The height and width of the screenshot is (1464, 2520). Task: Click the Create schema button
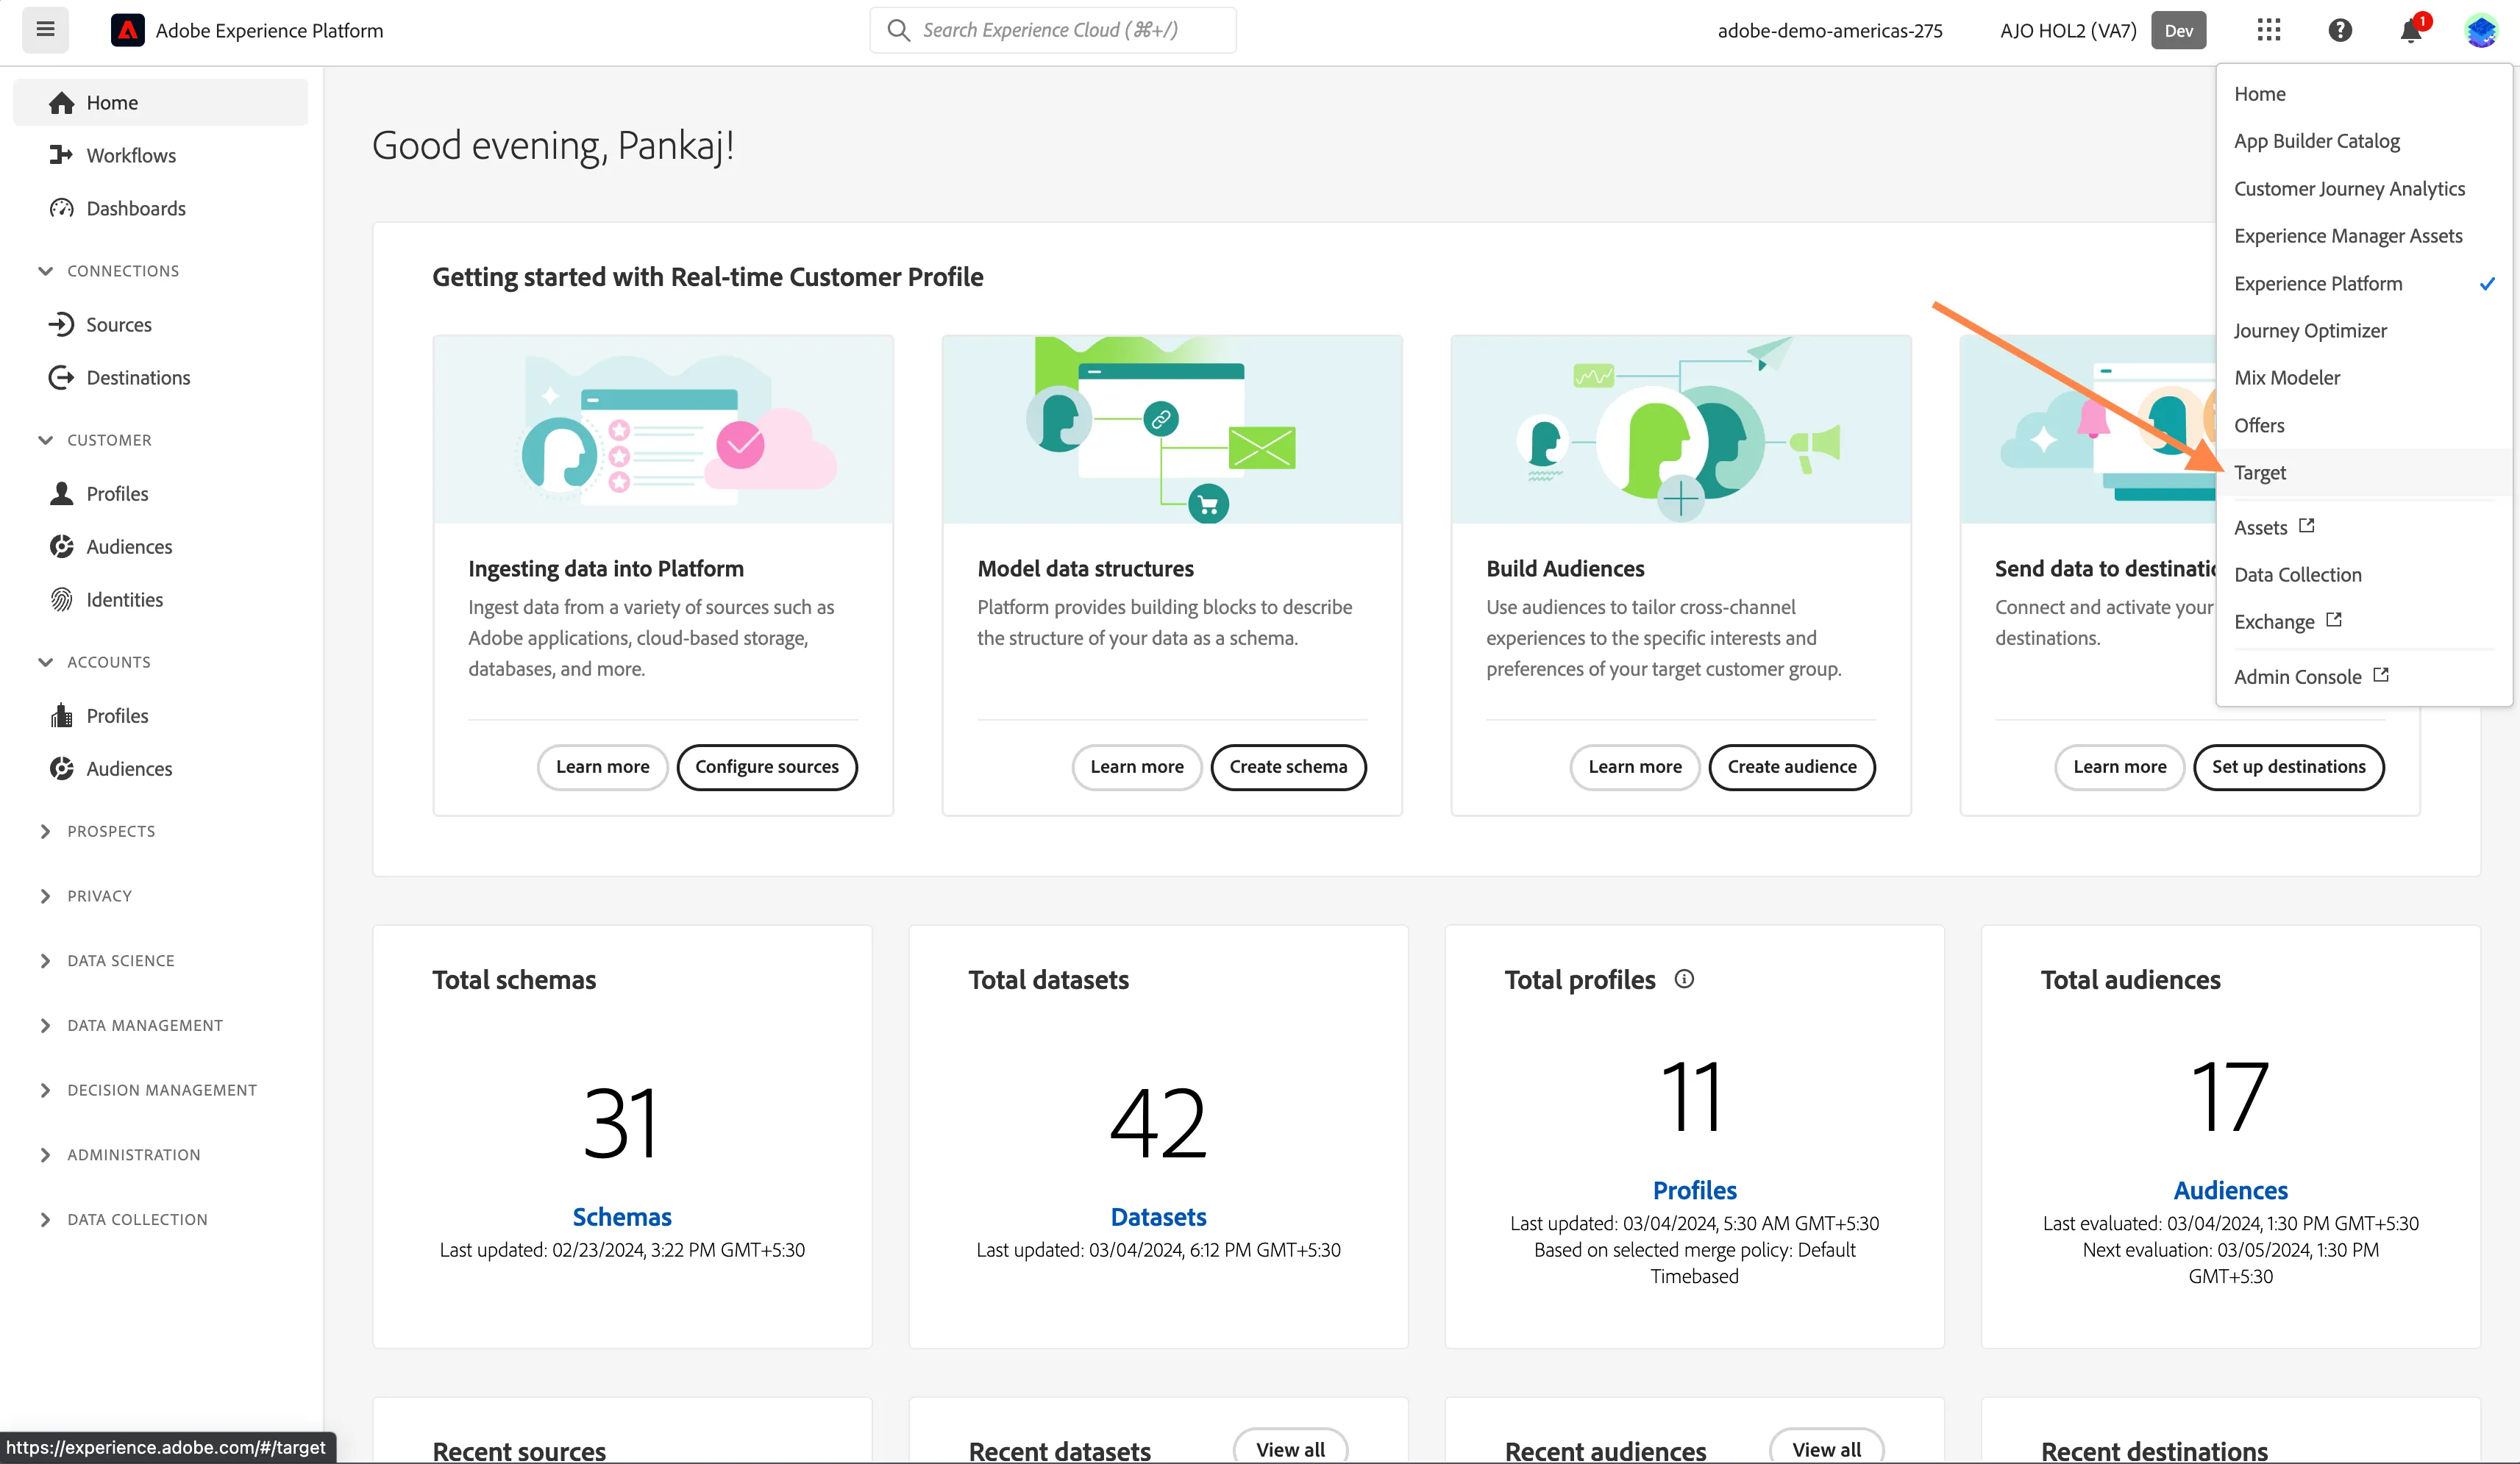pyautogui.click(x=1288, y=767)
